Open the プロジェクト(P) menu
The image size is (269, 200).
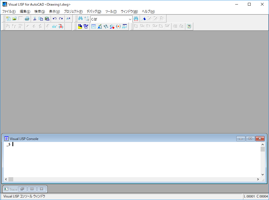click(73, 12)
